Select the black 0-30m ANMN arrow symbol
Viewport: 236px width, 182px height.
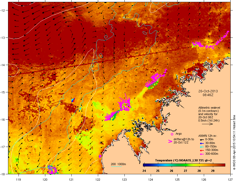pyautogui.click(x=202, y=140)
